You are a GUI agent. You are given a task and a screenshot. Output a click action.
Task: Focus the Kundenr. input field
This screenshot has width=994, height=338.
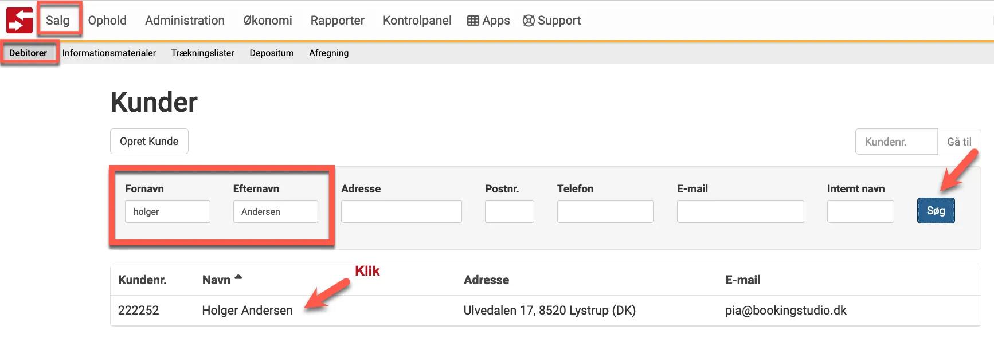click(x=896, y=142)
